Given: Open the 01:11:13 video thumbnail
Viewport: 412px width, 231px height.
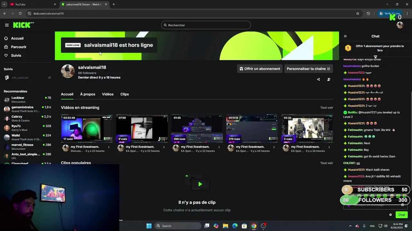Looking at the screenshot, I should (x=252, y=128).
